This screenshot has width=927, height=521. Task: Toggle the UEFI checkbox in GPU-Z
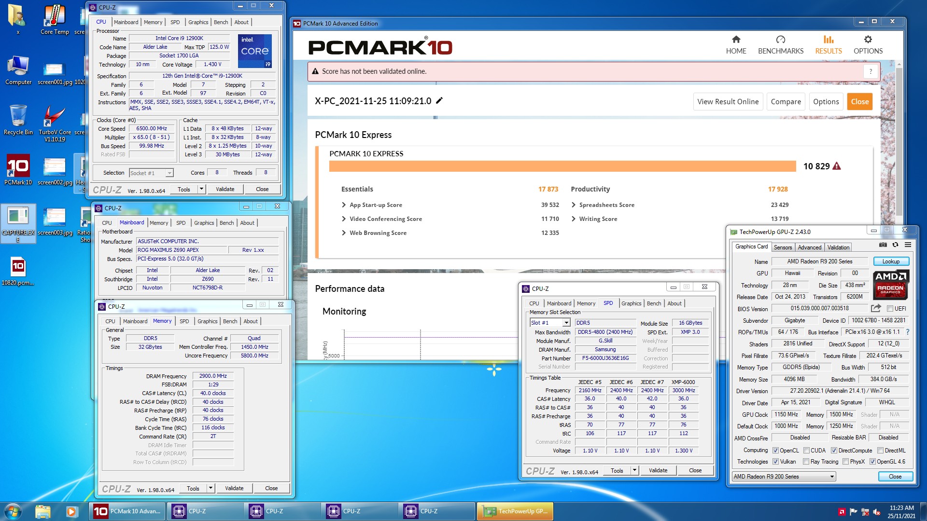890,309
